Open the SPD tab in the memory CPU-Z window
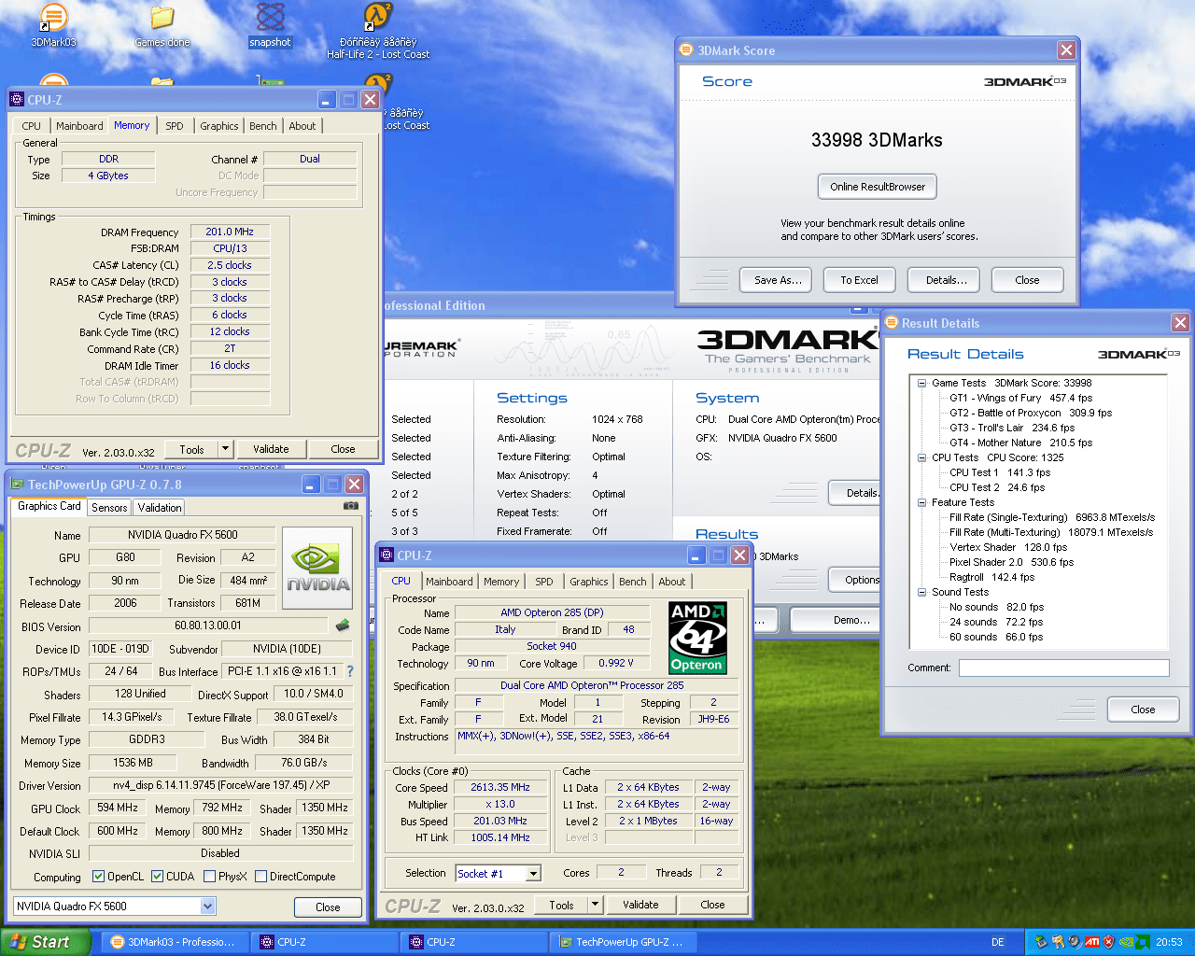Screen dimensions: 1195x956 click(175, 126)
